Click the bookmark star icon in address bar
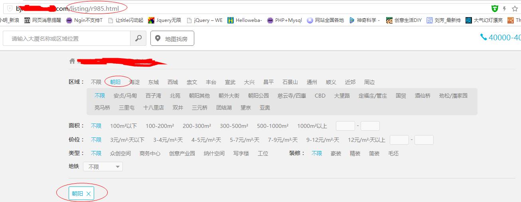Viewport: 521px width, 202px height. [515, 8]
